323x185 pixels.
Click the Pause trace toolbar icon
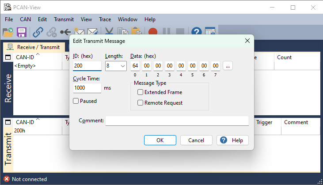tap(166, 31)
